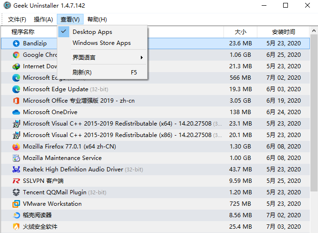Select VMware Workstation entry

tap(155, 204)
